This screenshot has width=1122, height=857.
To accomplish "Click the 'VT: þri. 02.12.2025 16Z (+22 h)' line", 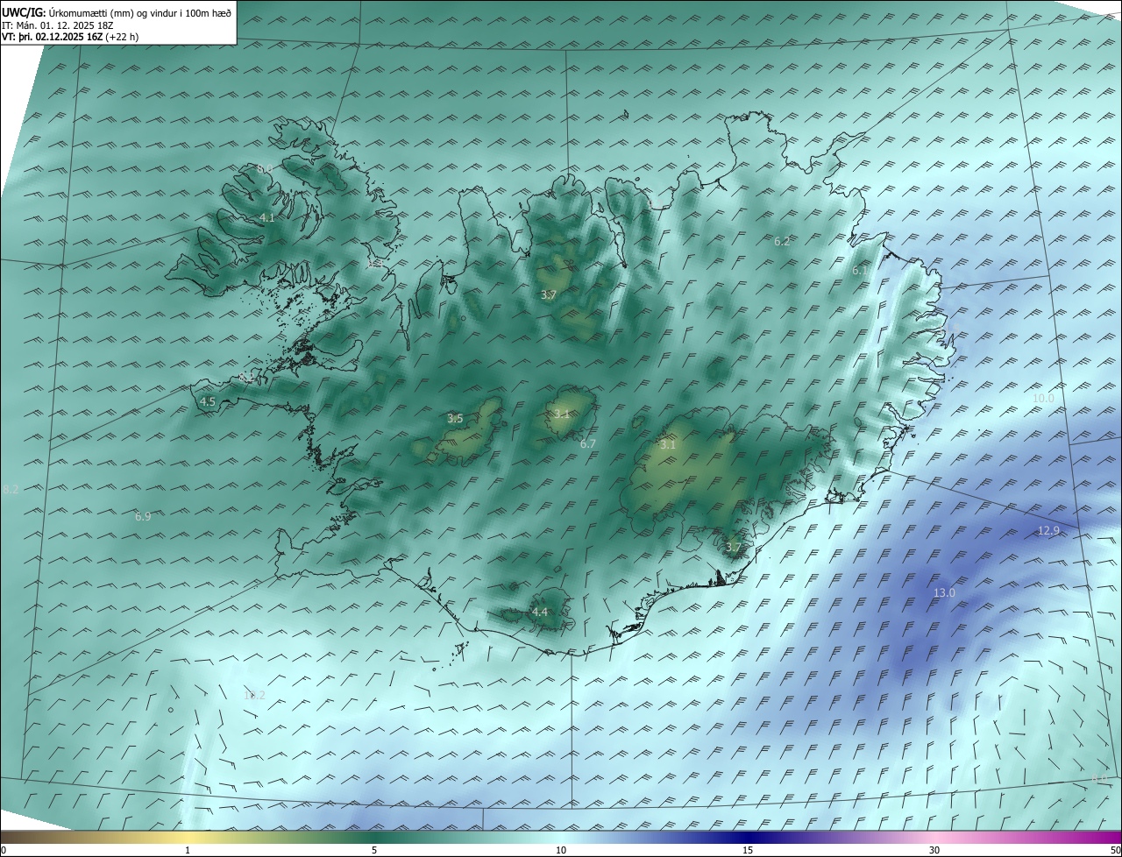I will pos(70,37).
